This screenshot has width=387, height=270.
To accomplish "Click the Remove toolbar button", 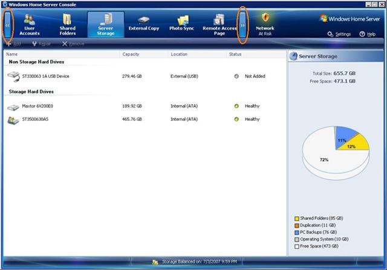I will pos(73,44).
